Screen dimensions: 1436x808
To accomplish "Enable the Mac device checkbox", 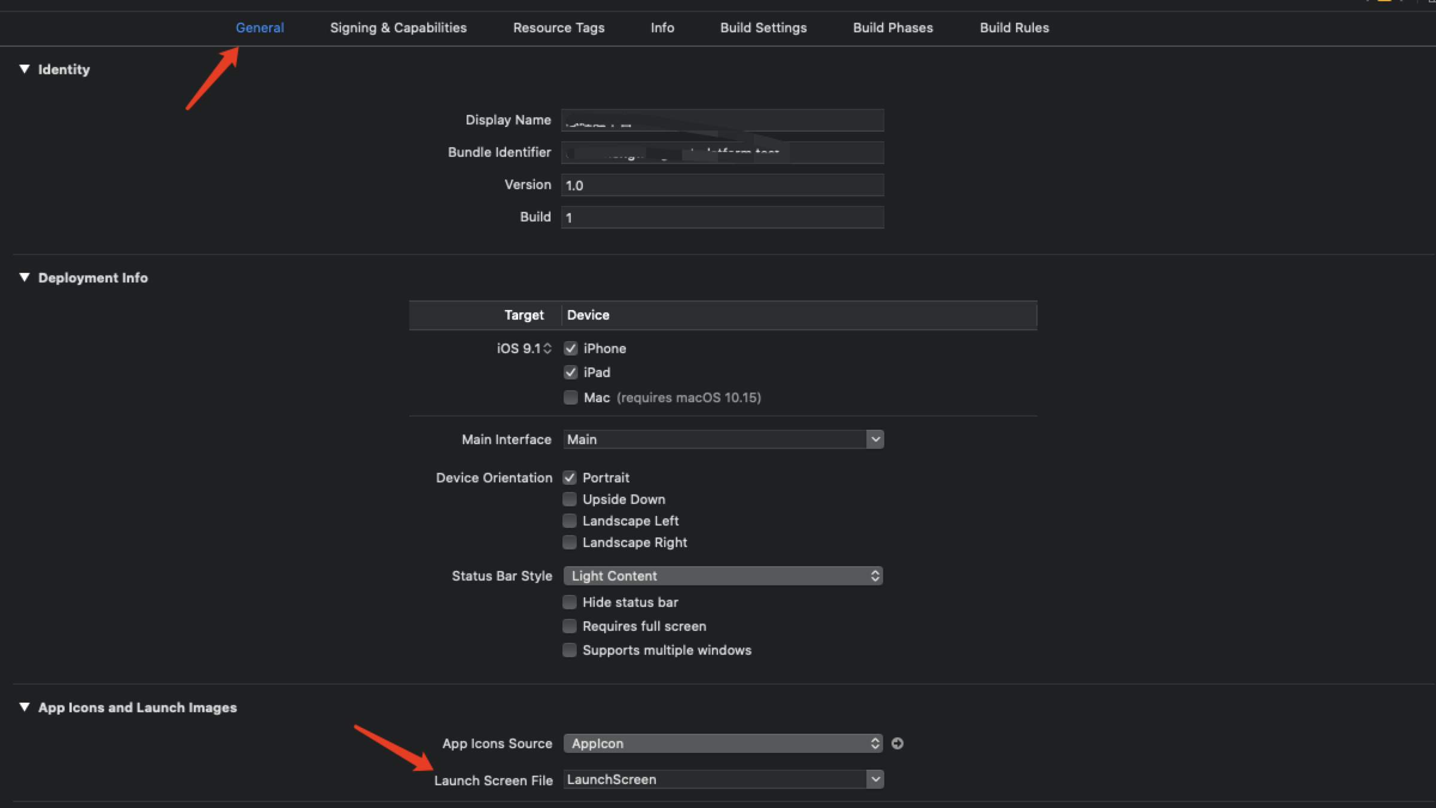I will pos(570,397).
